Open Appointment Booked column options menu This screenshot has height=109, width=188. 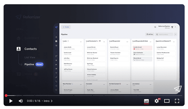[174, 42]
